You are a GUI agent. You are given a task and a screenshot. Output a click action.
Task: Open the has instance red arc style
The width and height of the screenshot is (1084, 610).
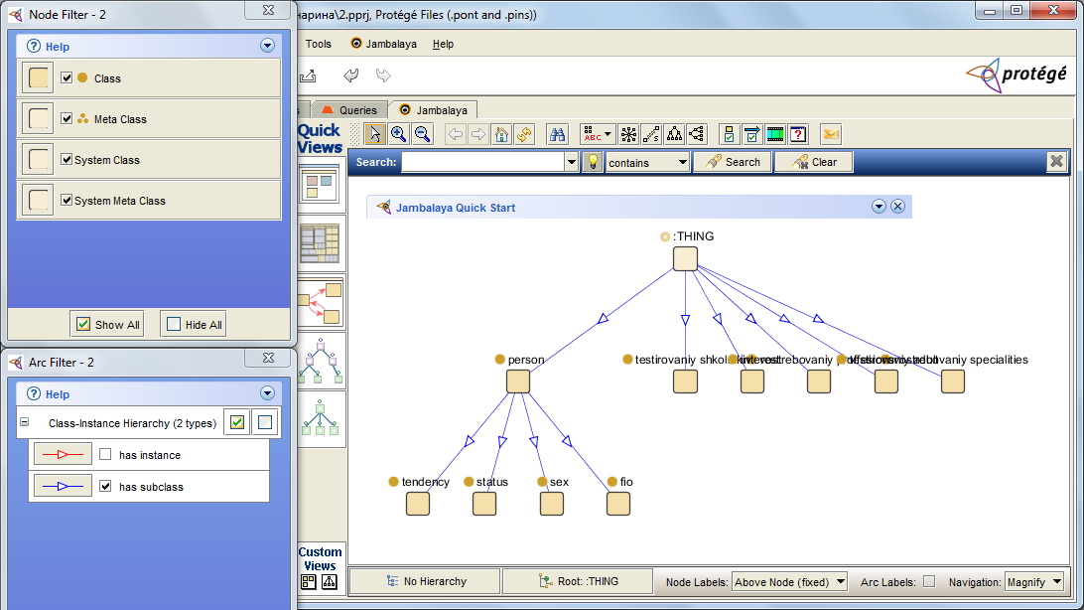click(x=63, y=454)
